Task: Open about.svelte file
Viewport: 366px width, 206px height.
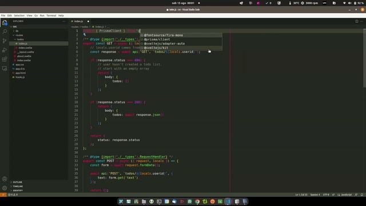Action: pyautogui.click(x=38, y=56)
